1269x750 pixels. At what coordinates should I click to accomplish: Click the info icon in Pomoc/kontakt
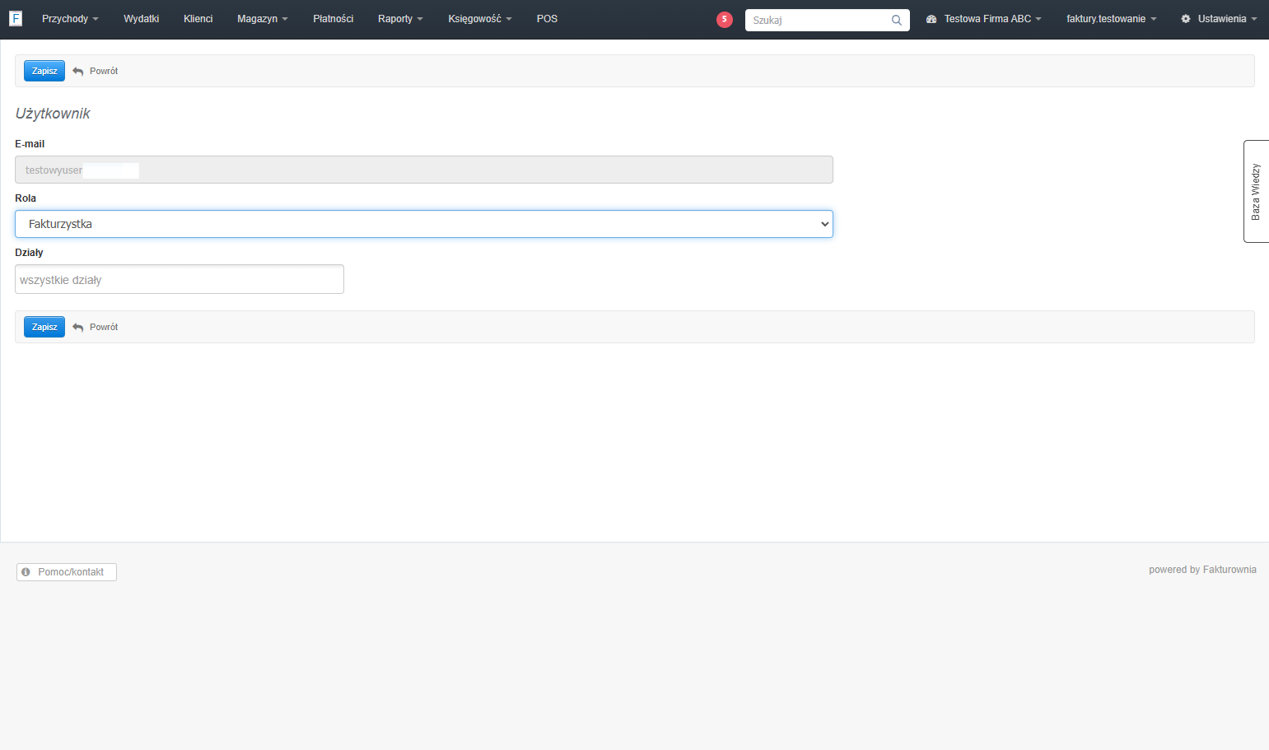click(x=26, y=572)
